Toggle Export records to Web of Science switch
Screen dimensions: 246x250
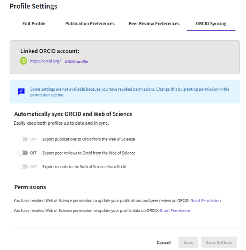point(22,167)
